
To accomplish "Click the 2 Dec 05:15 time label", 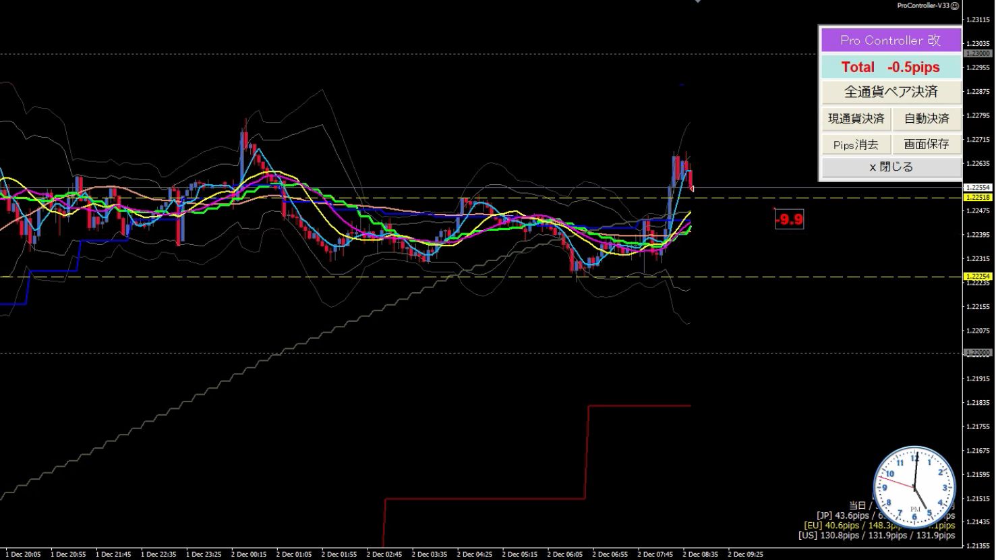I will coord(520,555).
